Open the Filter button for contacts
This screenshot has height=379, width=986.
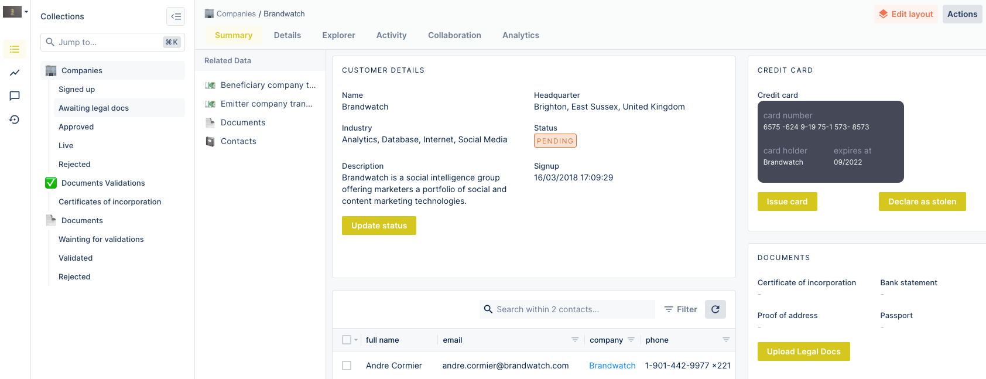(x=680, y=309)
